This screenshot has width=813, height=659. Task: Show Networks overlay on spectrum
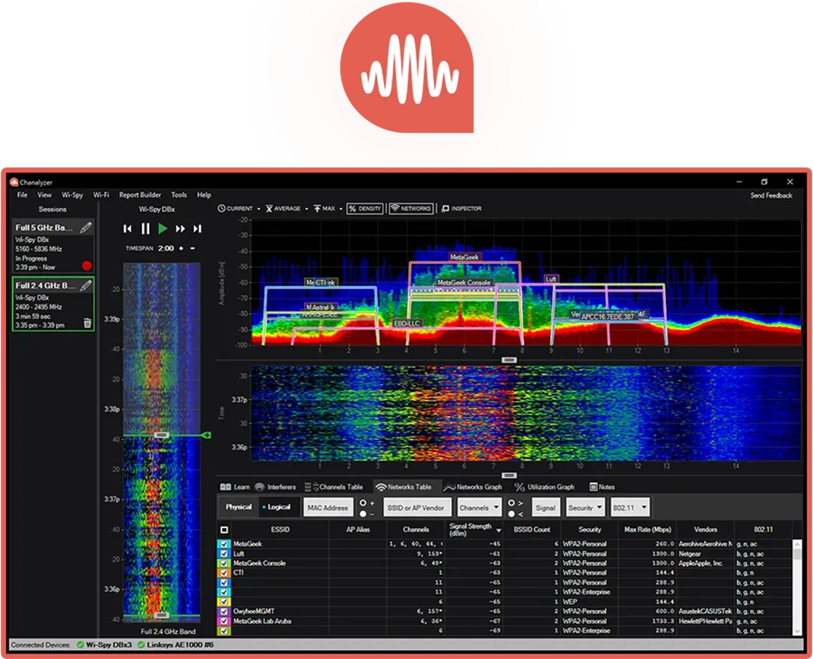click(x=410, y=208)
